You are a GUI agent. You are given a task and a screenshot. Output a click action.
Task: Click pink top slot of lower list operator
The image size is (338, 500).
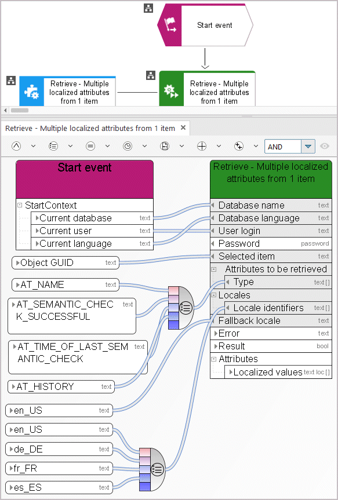coord(145,452)
